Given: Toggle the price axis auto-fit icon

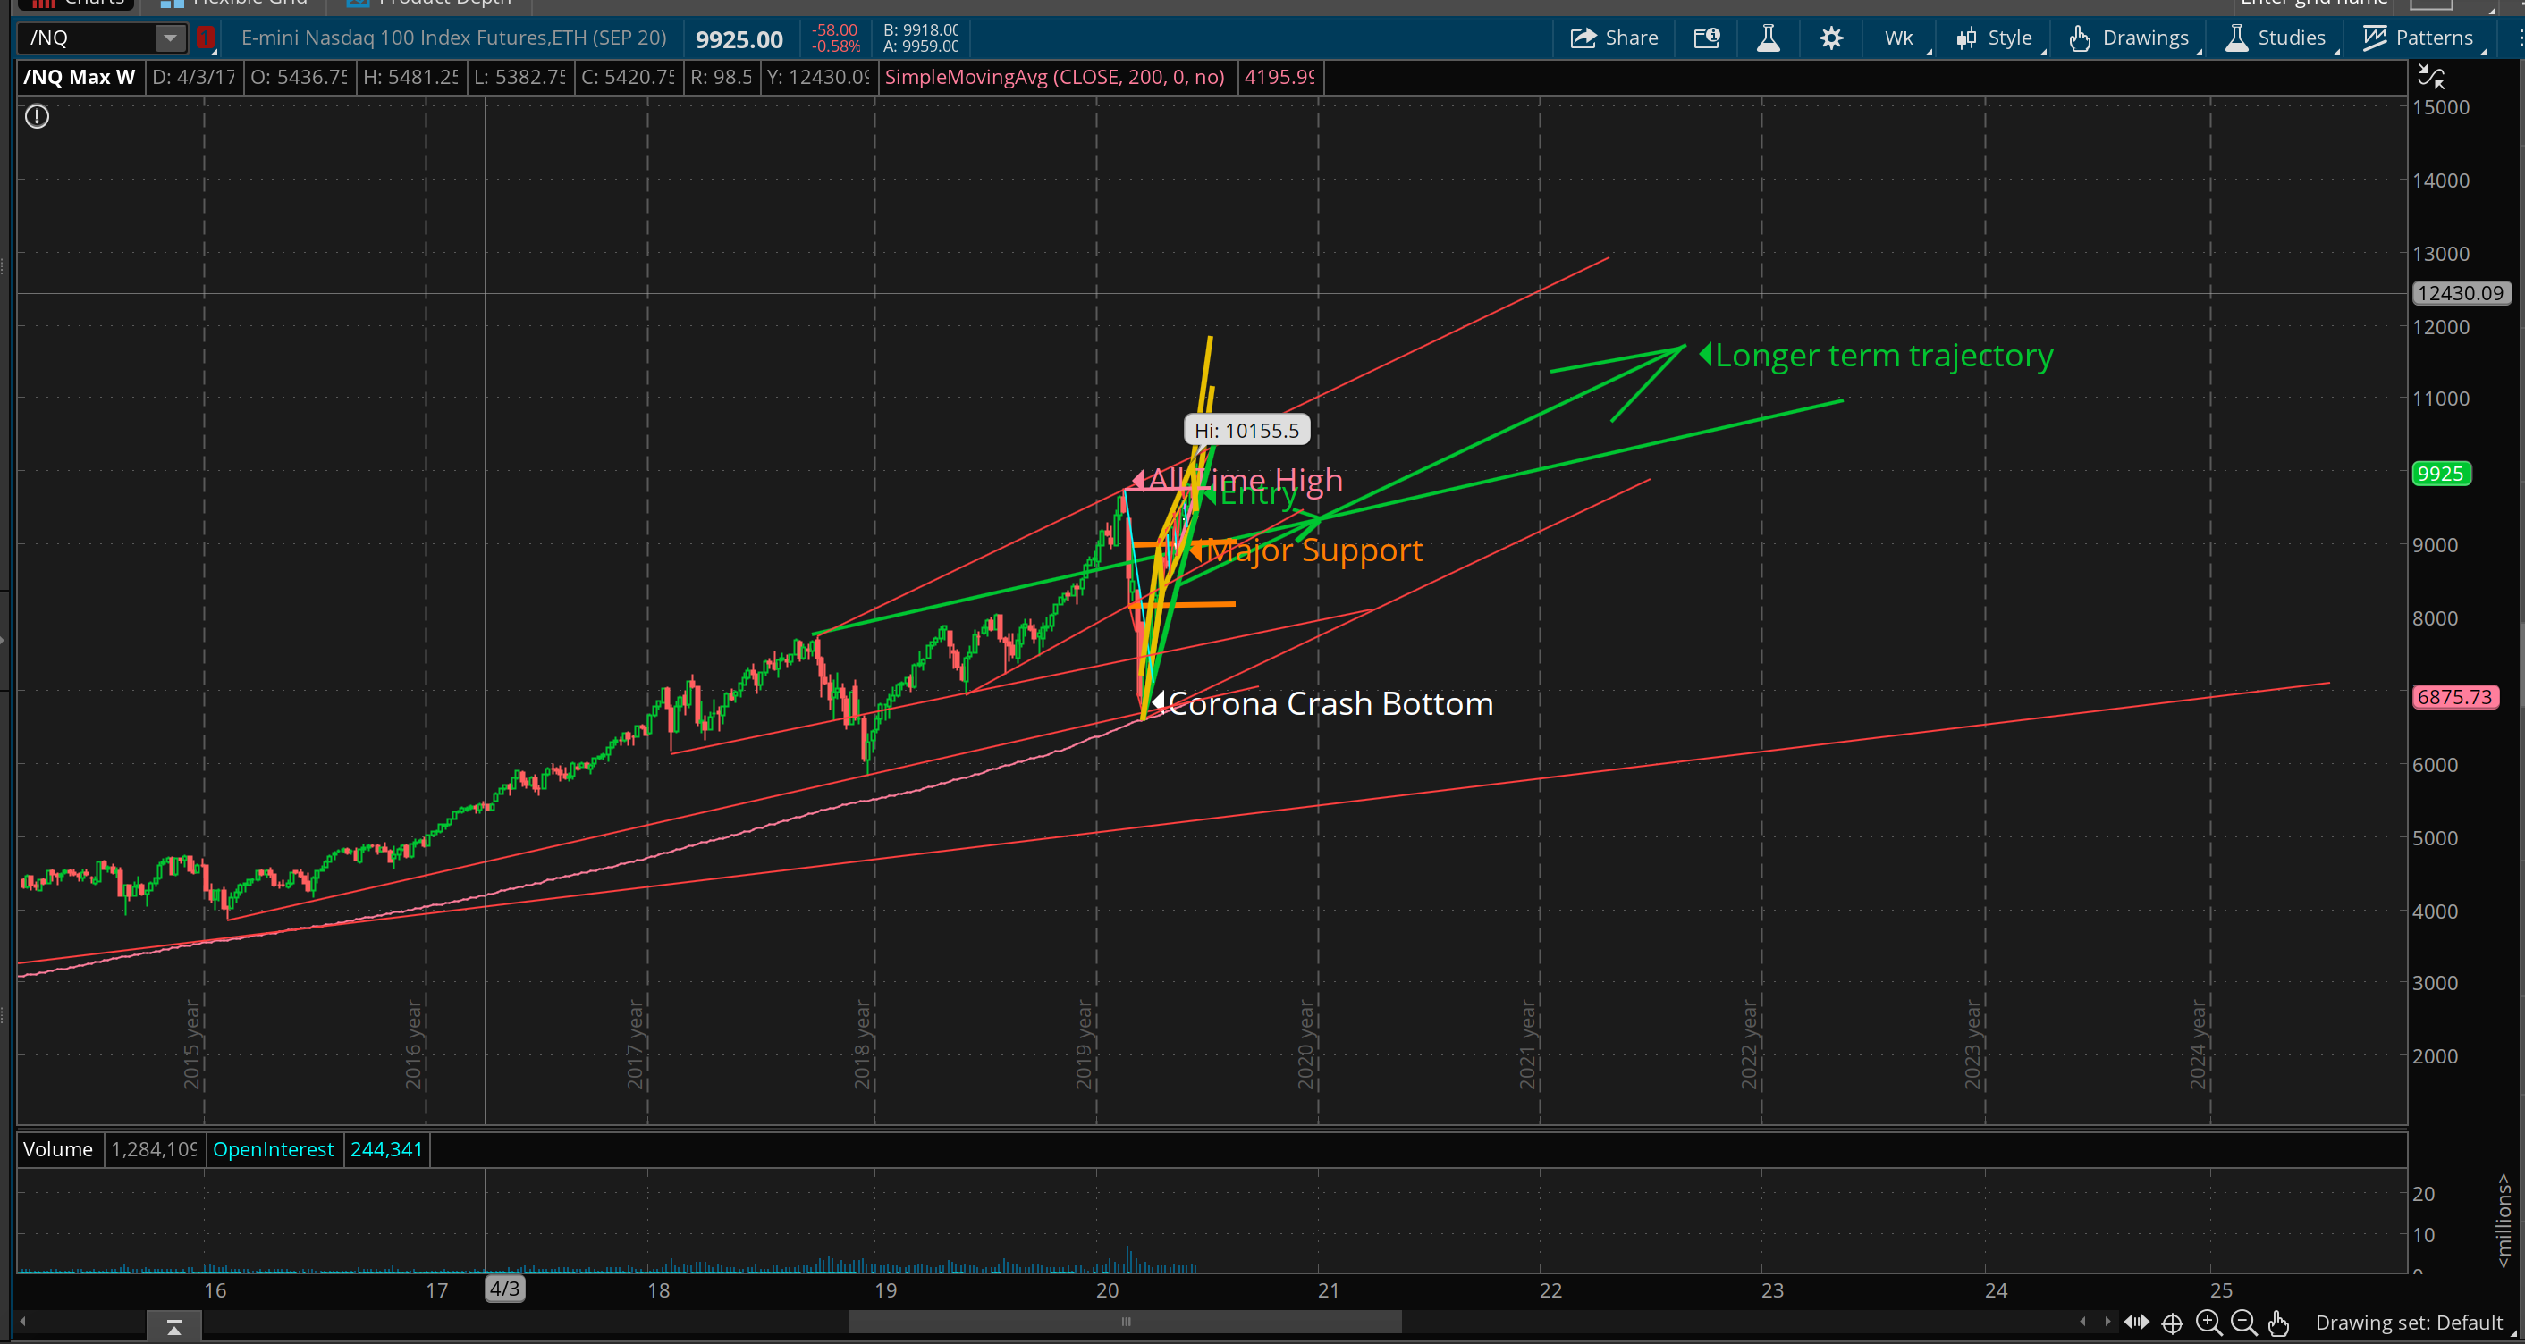Looking at the screenshot, I should [x=2431, y=77].
